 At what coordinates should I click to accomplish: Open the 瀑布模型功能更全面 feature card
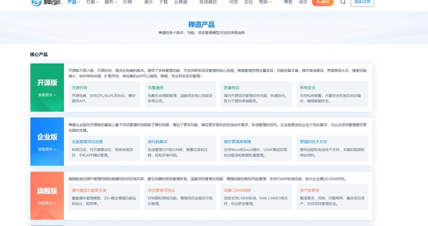104,197
